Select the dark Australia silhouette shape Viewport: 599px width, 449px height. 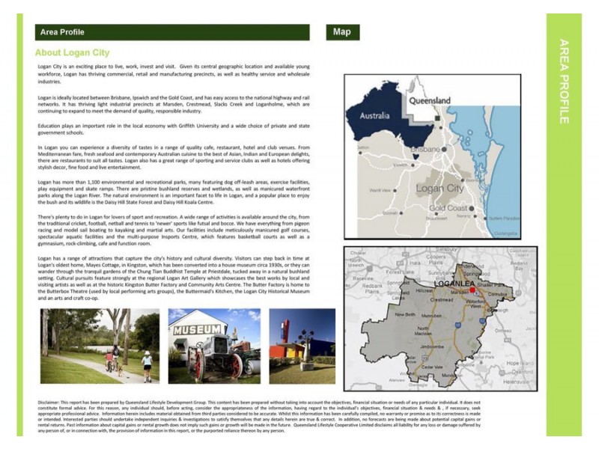pyautogui.click(x=386, y=114)
